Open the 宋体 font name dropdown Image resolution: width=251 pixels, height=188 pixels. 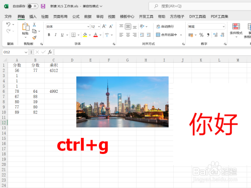point(88,27)
